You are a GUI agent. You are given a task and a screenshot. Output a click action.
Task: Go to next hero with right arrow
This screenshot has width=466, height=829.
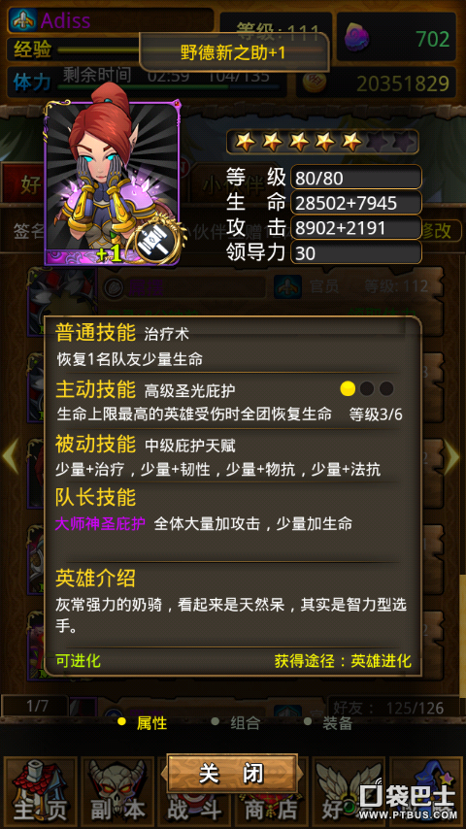tap(451, 457)
